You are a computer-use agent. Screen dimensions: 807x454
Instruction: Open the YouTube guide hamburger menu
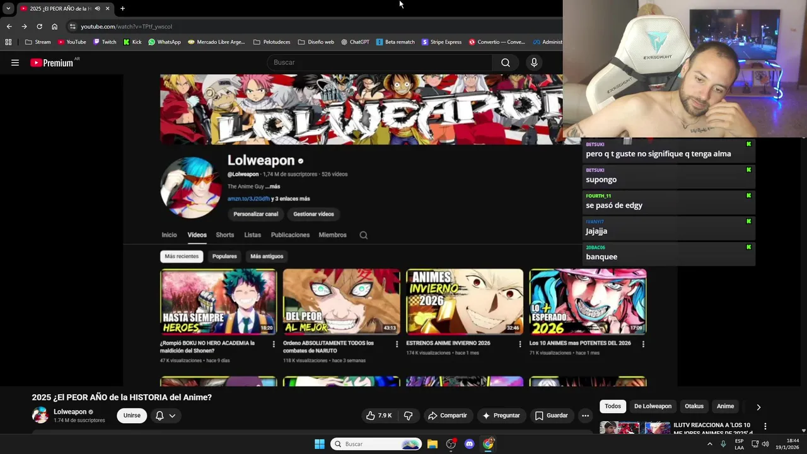[15, 62]
